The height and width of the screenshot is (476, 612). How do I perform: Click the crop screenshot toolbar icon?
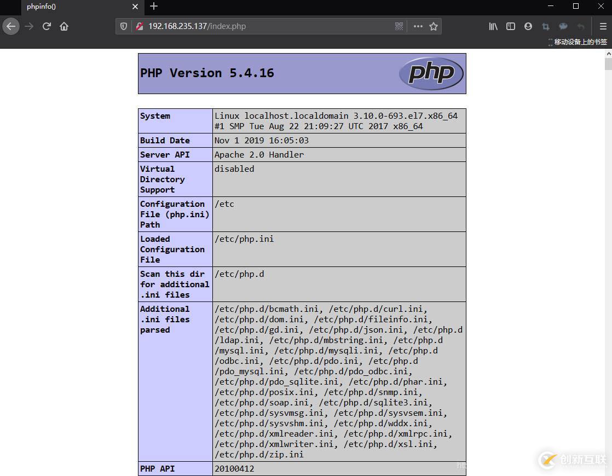(x=546, y=26)
